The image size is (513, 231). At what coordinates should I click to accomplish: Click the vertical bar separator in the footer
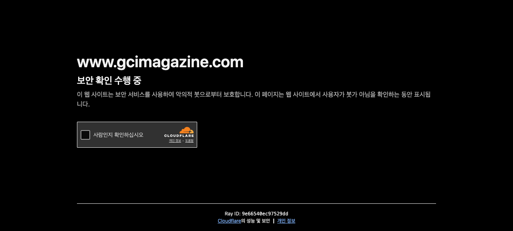coord(273,220)
